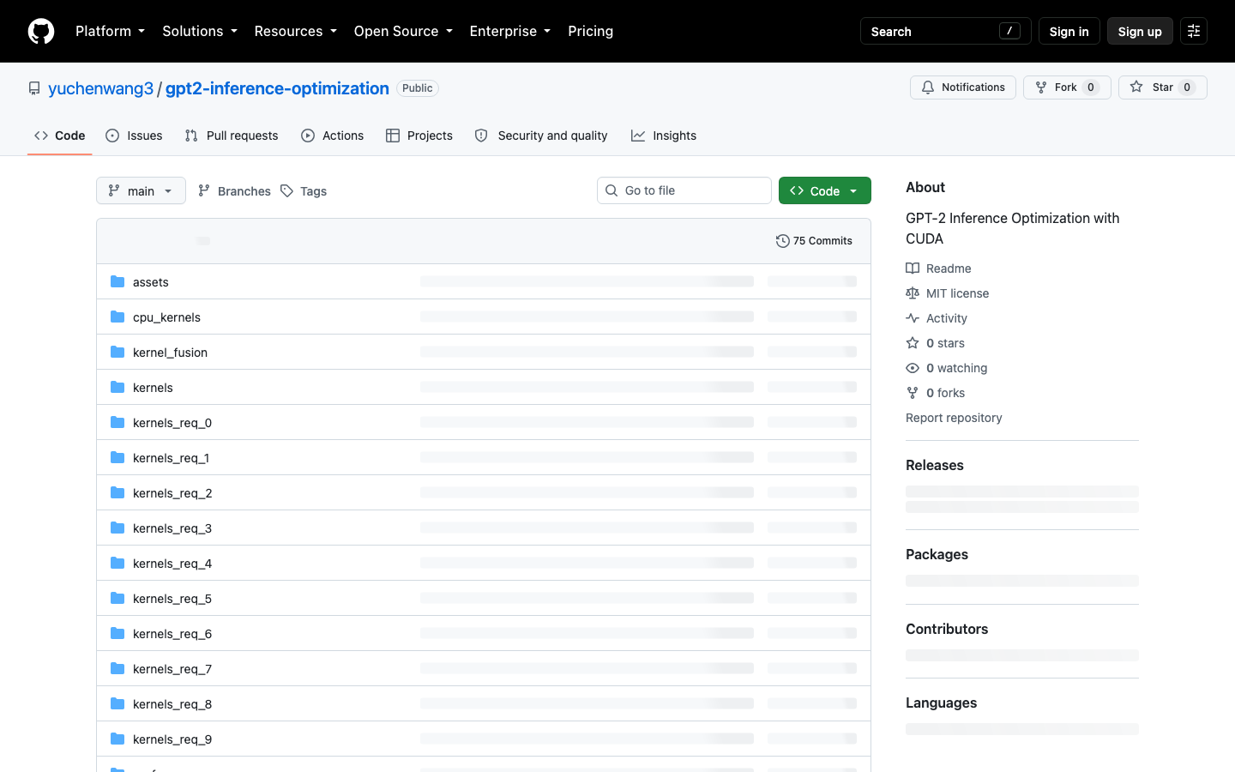Visit the Pricing page
Screen dimensions: 1235x772
coord(590,31)
